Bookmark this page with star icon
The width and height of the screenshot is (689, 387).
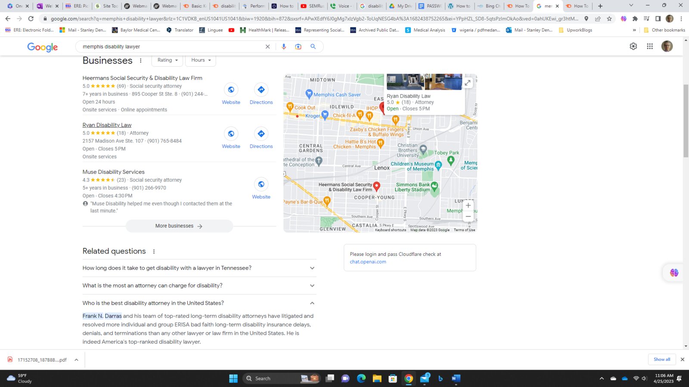[x=609, y=18]
